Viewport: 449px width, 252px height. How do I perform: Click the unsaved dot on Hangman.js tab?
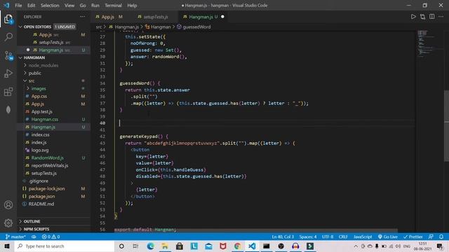click(222, 17)
